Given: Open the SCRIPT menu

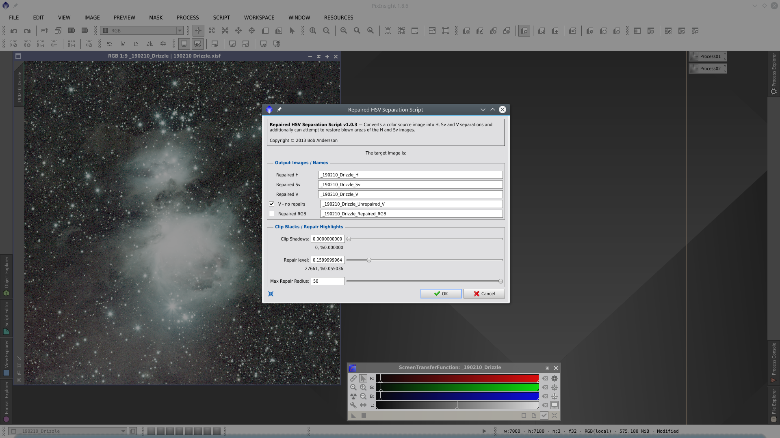Looking at the screenshot, I should click(221, 17).
